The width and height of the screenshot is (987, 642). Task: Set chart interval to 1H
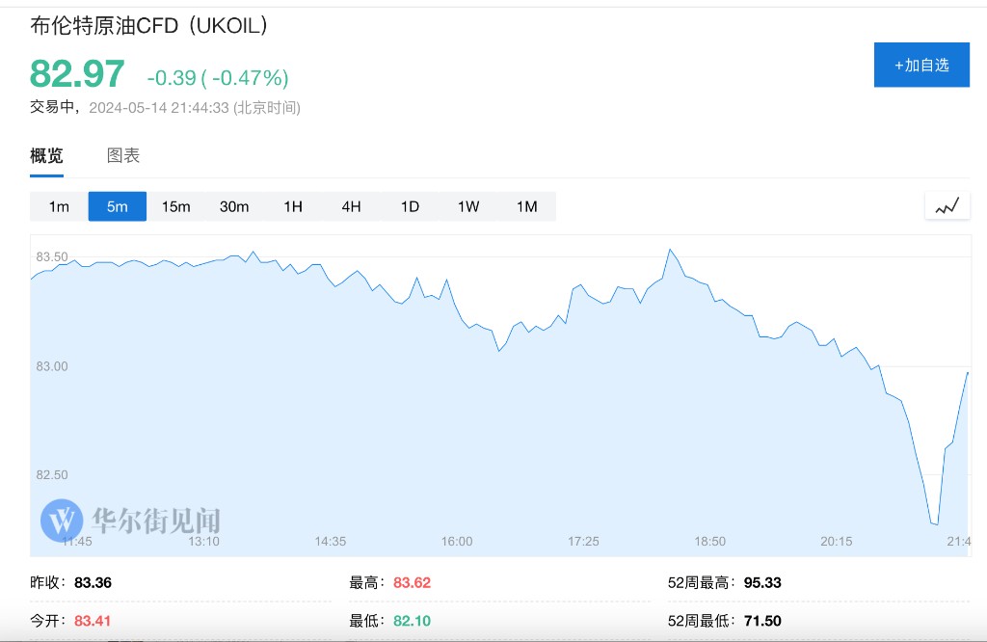293,206
